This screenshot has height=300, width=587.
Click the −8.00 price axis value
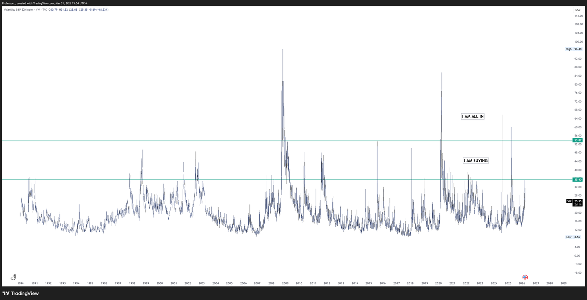[578, 273]
